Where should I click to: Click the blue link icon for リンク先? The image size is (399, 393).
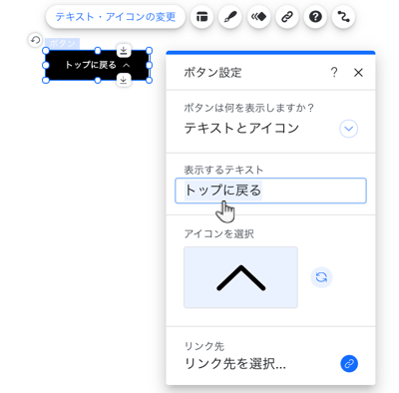coord(349,363)
